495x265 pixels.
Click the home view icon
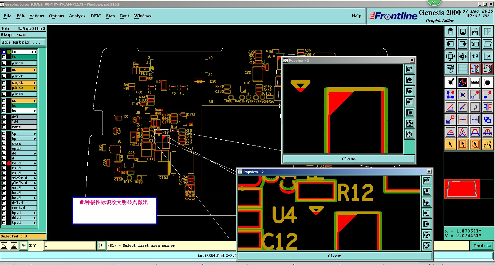(x=475, y=32)
